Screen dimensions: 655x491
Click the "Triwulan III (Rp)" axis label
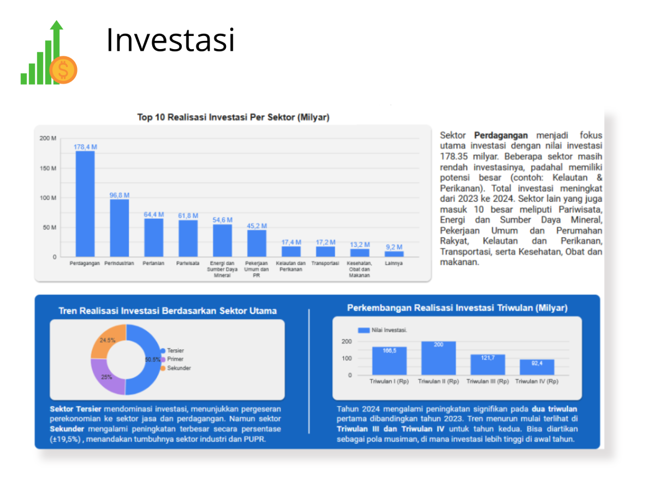pos(487,382)
